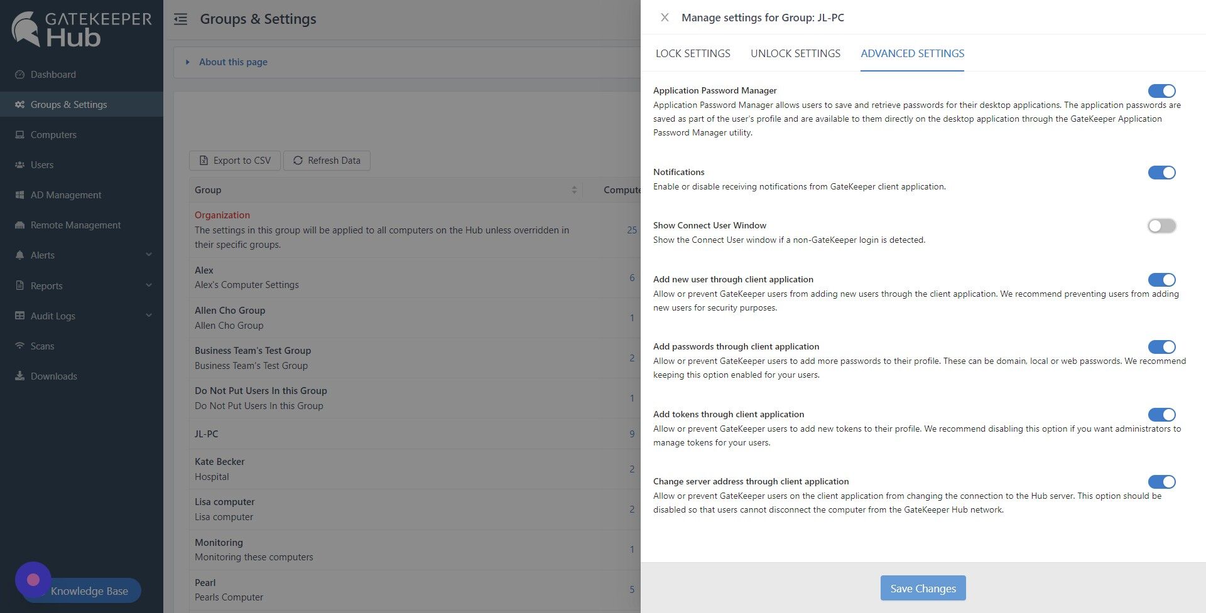The width and height of the screenshot is (1206, 613).
Task: Open Dashboard from the sidebar
Action: point(82,74)
